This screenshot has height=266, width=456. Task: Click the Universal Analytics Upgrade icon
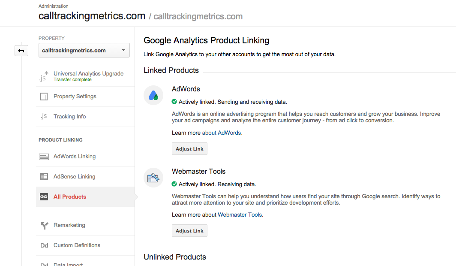click(44, 76)
